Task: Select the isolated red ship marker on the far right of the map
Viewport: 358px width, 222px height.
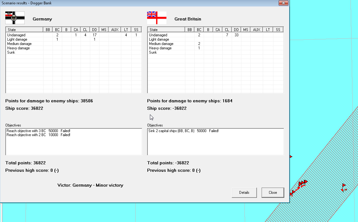Action: 343,188
